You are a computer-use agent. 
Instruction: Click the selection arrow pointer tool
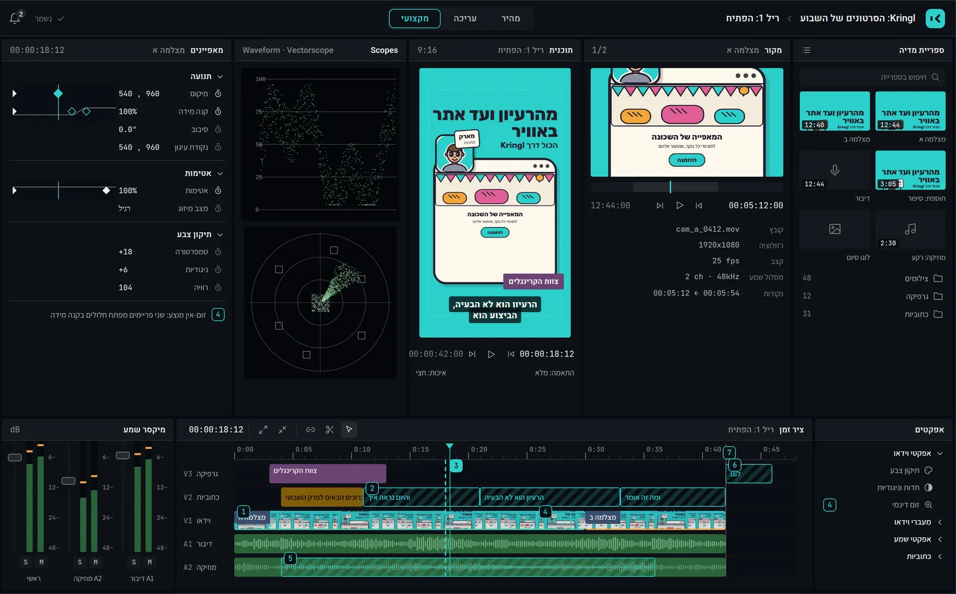[349, 429]
